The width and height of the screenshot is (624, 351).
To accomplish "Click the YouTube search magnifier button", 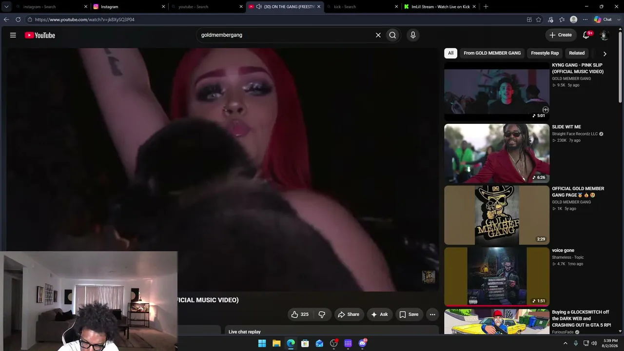I will click(392, 35).
